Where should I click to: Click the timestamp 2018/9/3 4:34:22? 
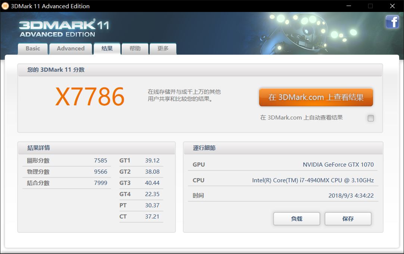(x=351, y=195)
